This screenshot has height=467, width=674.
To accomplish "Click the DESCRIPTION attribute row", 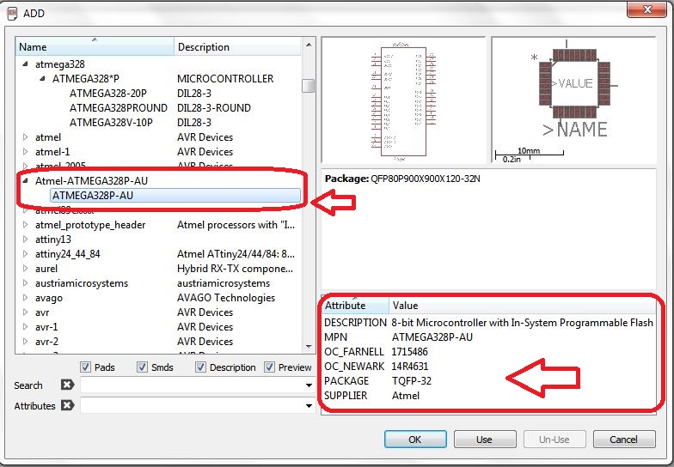I will [488, 323].
